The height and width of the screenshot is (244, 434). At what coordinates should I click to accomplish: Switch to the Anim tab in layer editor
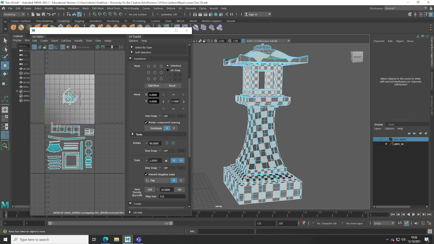click(391, 124)
